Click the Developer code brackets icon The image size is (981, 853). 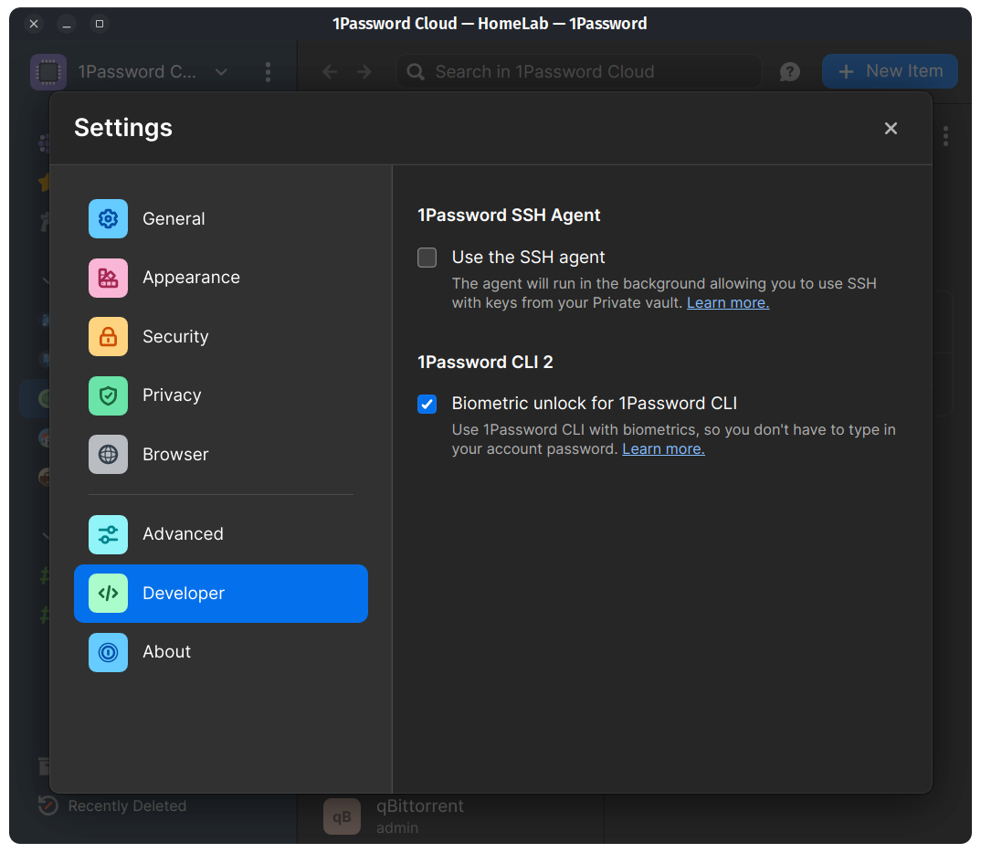pos(108,594)
